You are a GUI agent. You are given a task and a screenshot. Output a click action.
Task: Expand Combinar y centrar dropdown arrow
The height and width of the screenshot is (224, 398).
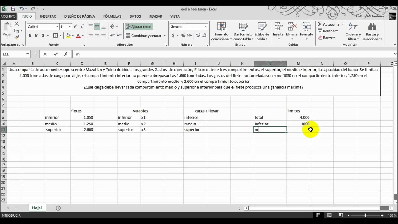pos(165,36)
